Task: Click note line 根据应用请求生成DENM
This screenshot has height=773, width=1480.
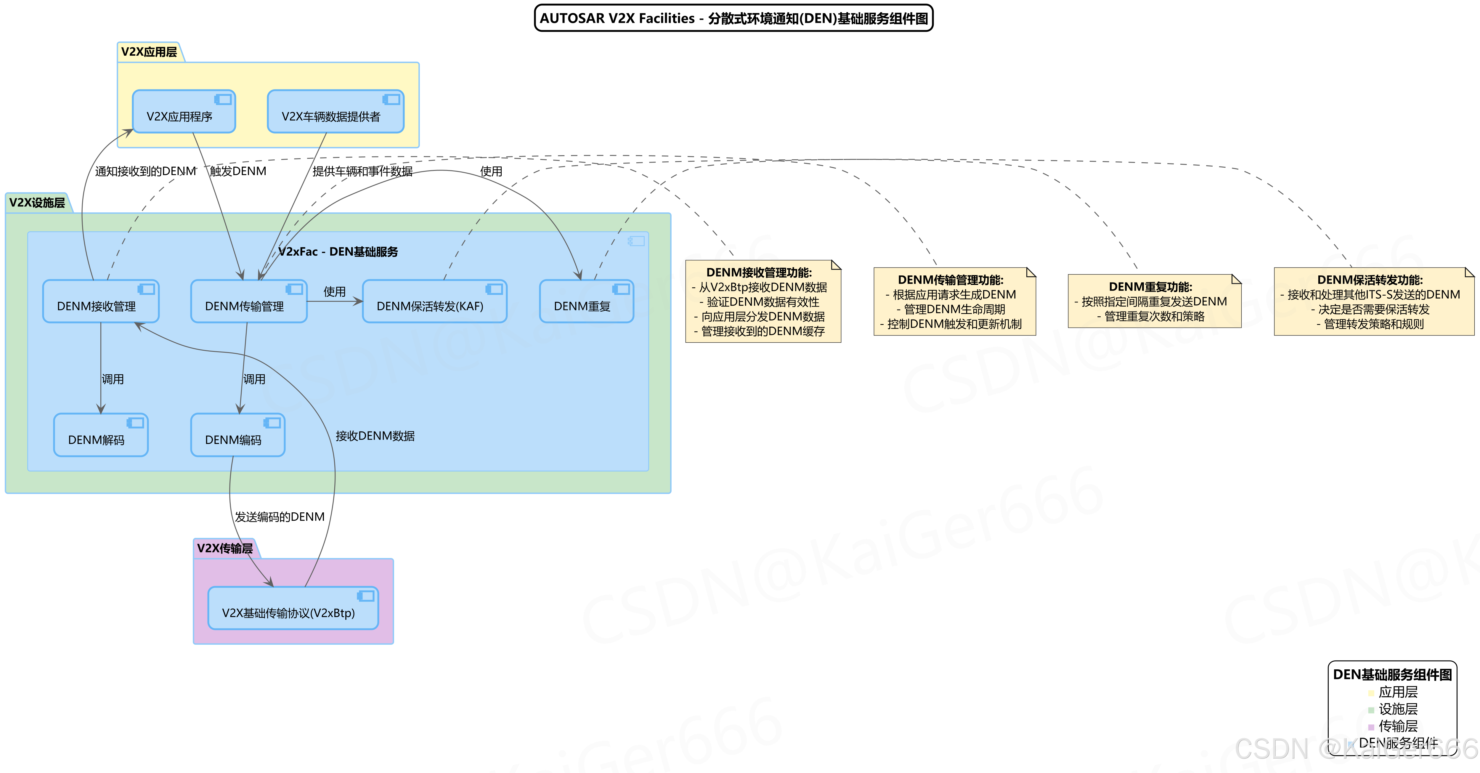Action: 950,295
